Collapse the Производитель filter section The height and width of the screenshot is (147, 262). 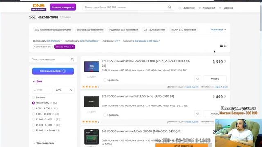[x=43, y=143]
